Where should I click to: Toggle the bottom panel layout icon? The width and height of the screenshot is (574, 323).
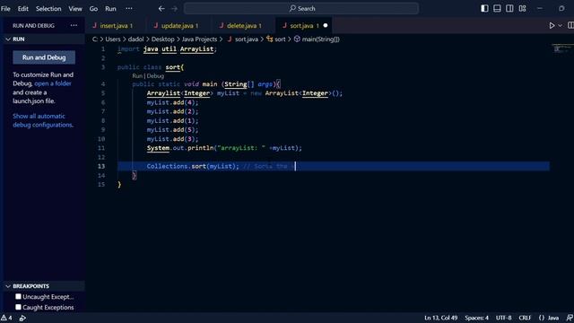click(497, 8)
